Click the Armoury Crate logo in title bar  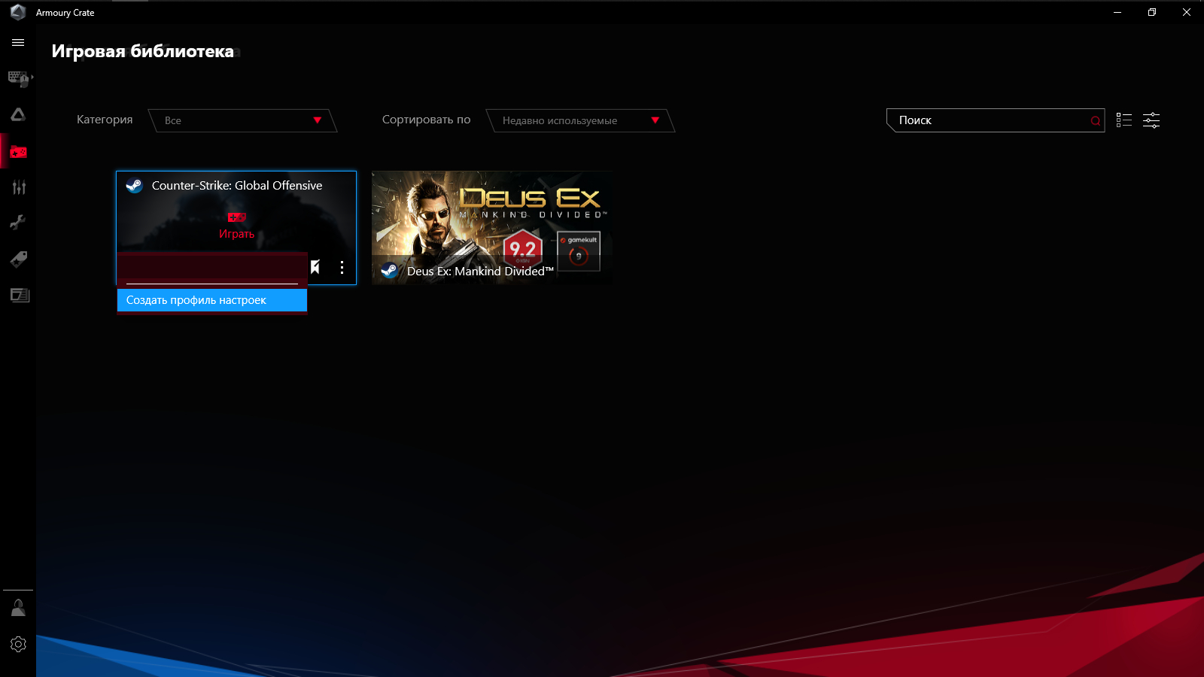point(18,12)
